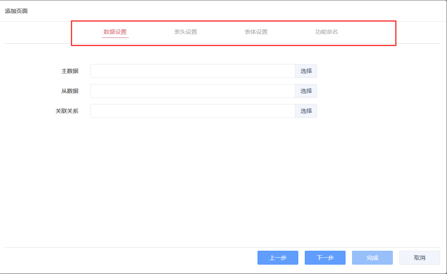
Task: Go back with the 上一步 button
Action: click(278, 258)
